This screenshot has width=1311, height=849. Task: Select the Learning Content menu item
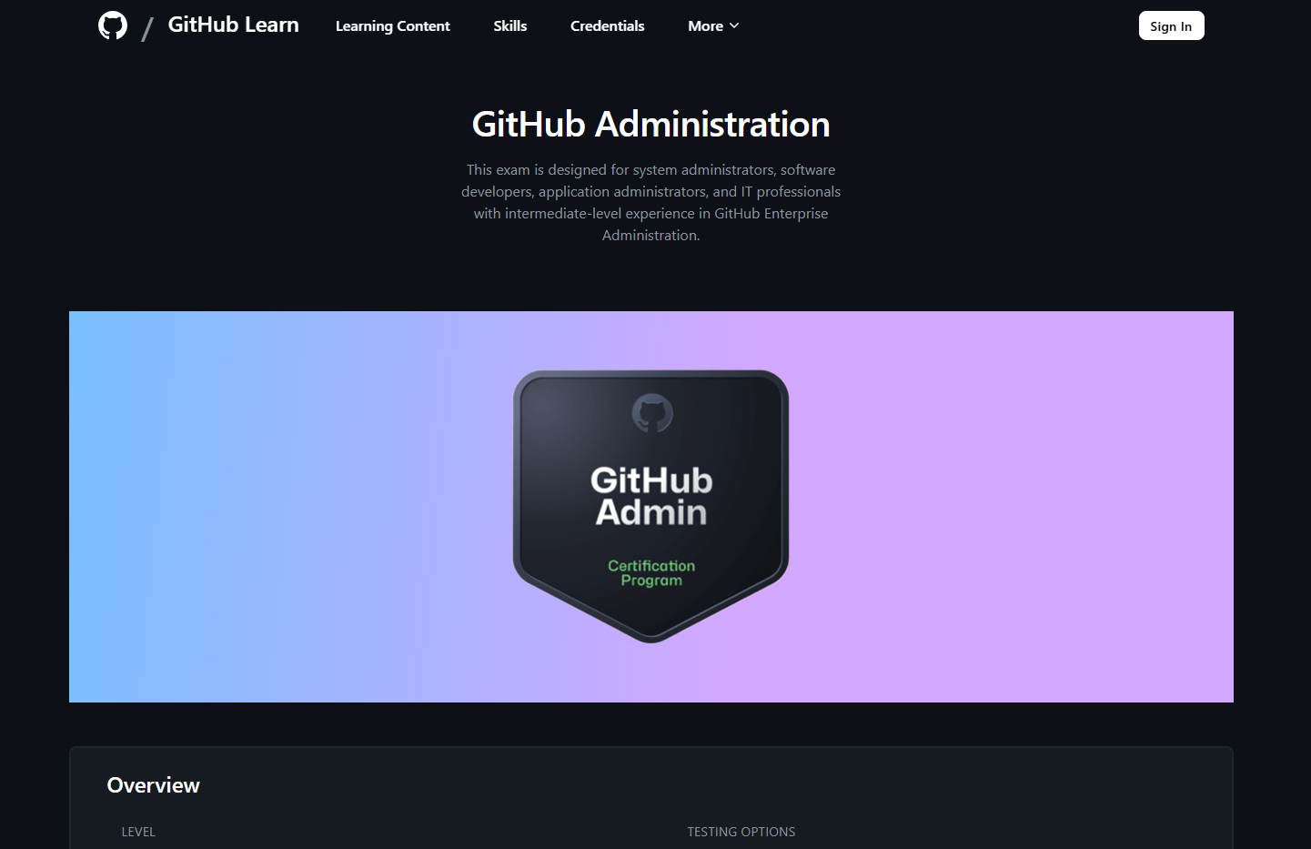pyautogui.click(x=392, y=25)
